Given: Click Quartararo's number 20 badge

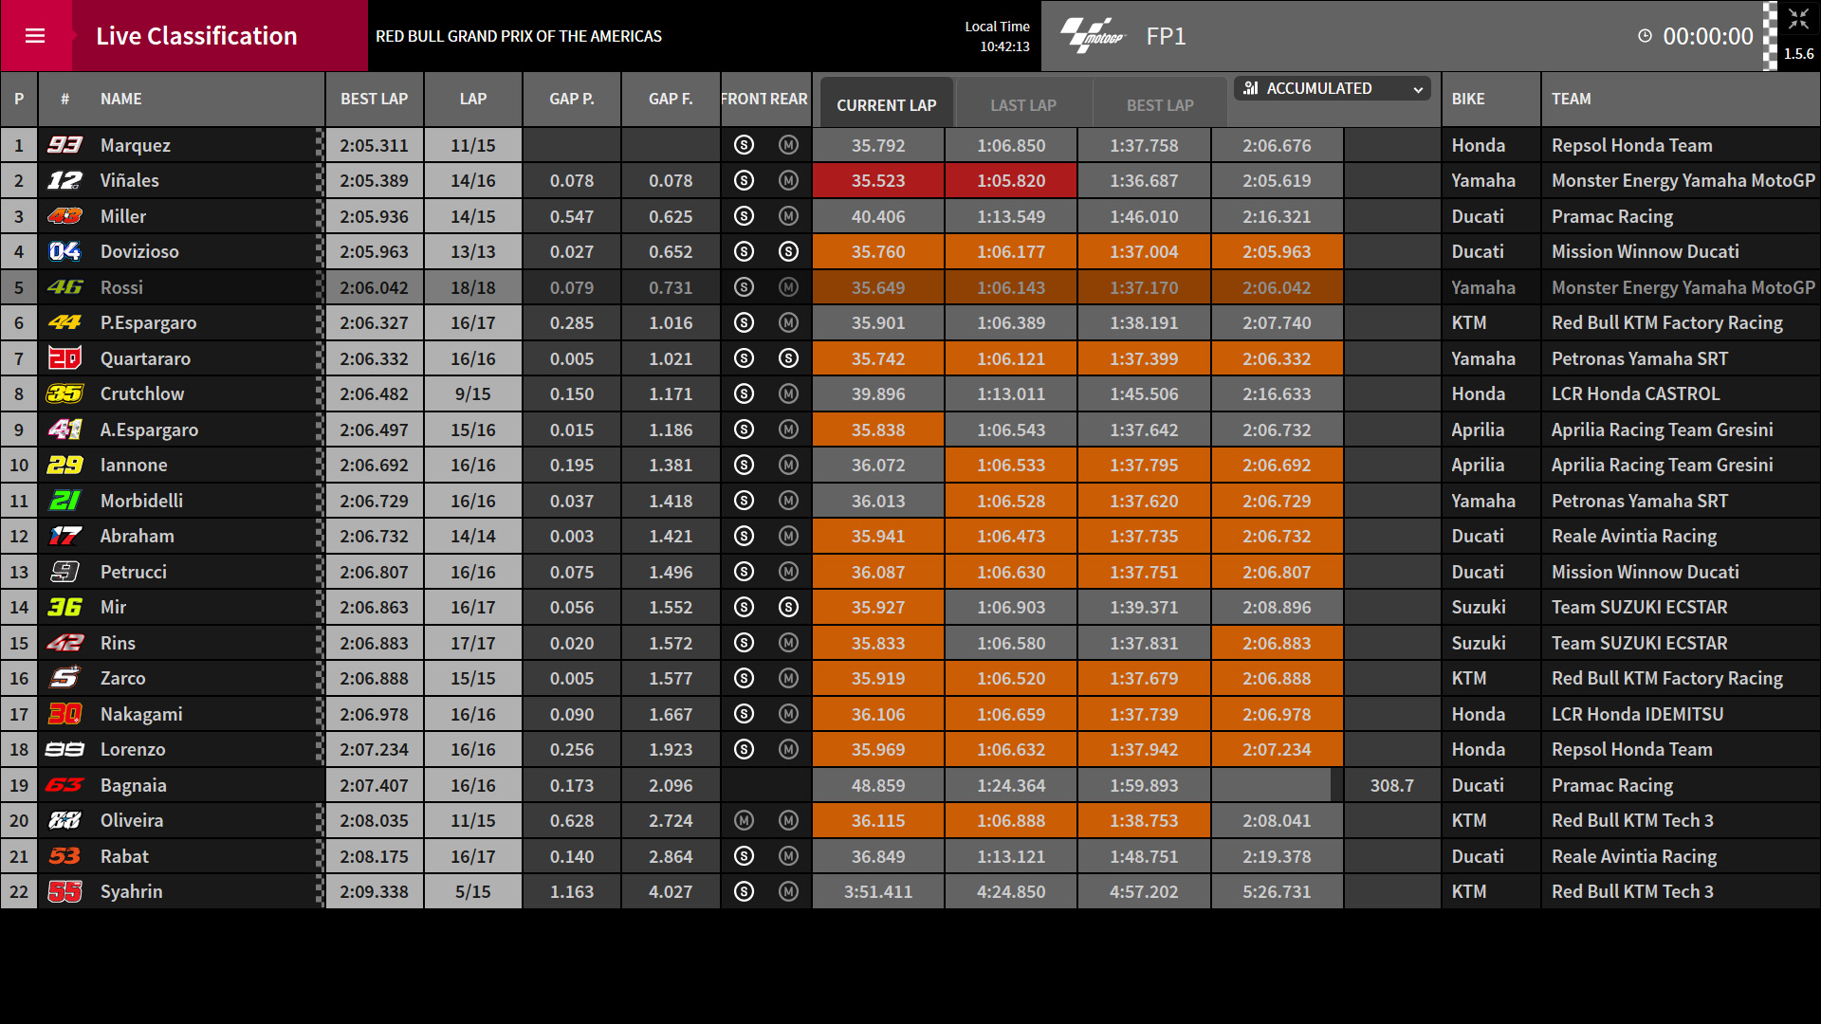Looking at the screenshot, I should click(64, 358).
